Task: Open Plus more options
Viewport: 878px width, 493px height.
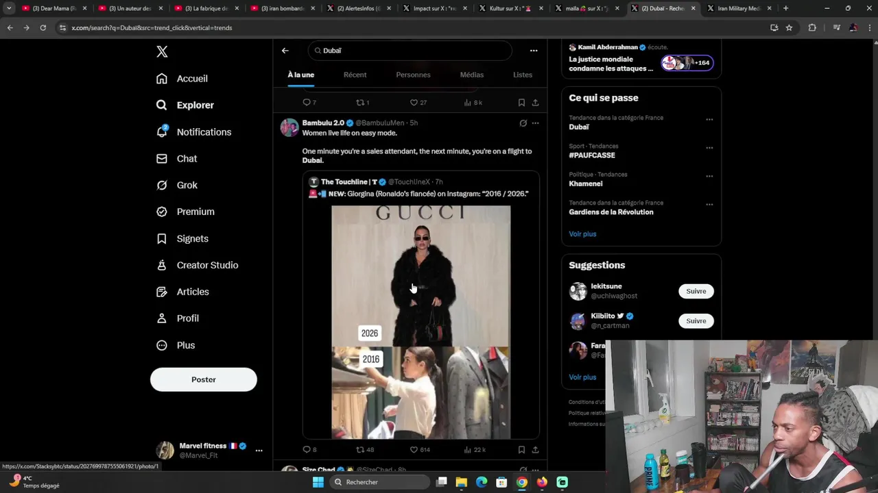Action: pyautogui.click(x=176, y=345)
